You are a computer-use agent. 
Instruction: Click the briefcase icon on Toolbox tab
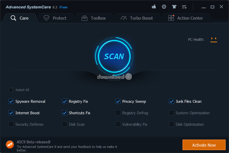click(x=84, y=18)
